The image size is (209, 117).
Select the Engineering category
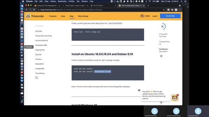[40, 50]
